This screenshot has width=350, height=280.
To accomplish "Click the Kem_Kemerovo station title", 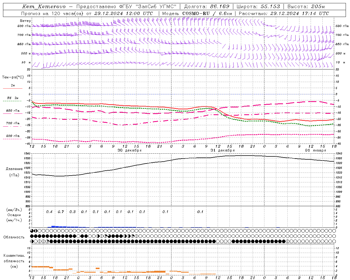I will 44,7.
